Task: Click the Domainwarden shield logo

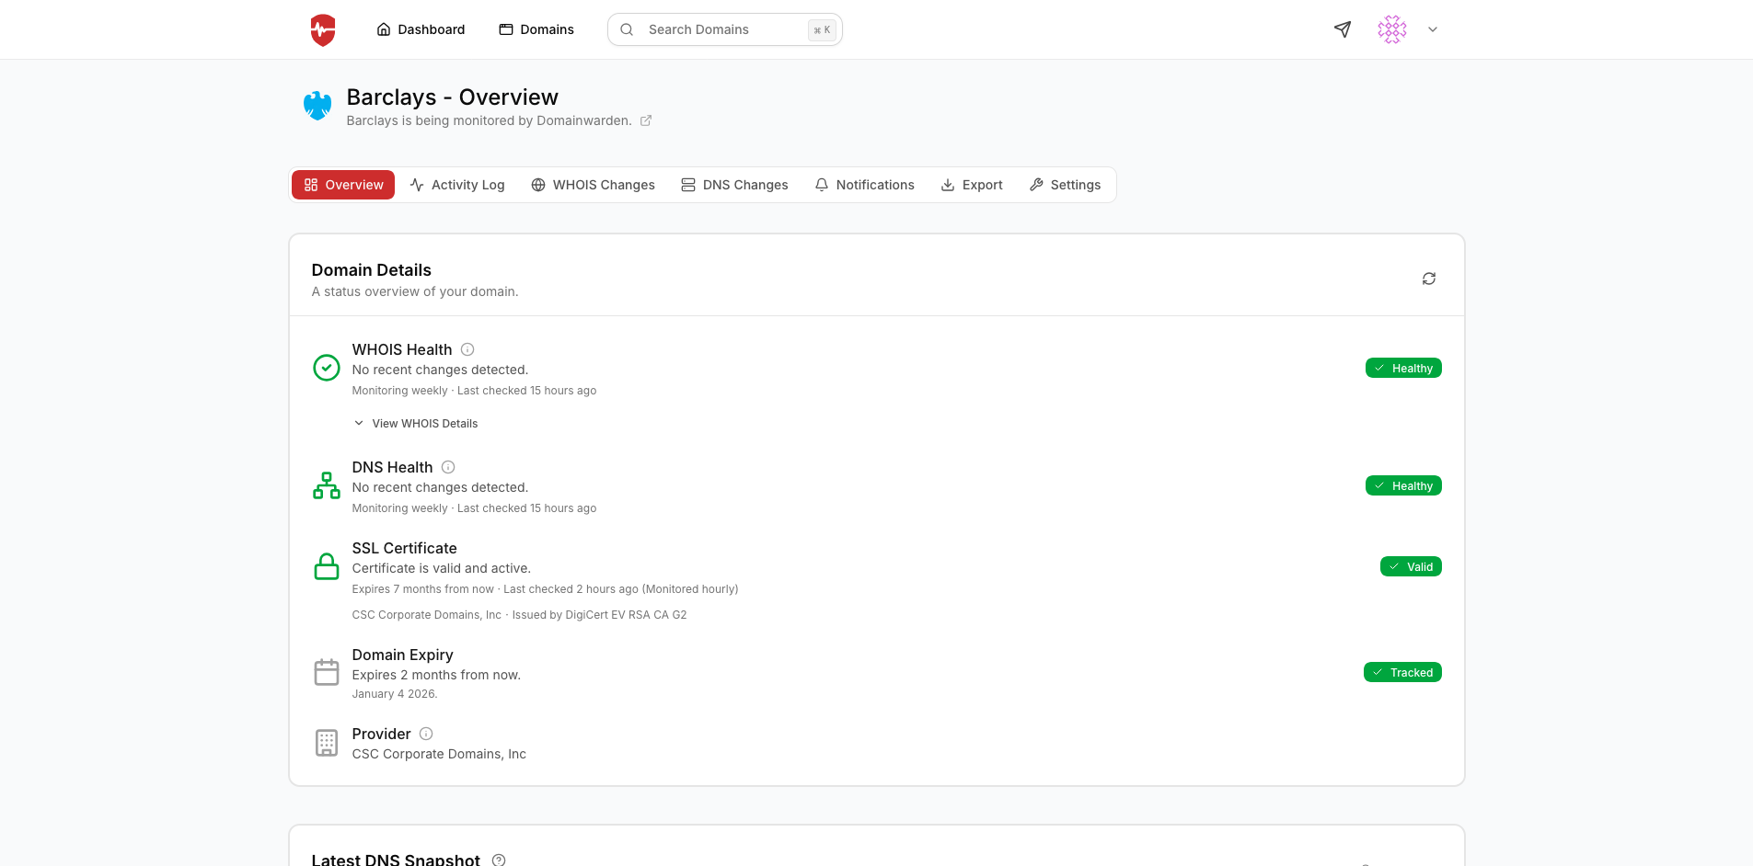Action: tap(323, 29)
